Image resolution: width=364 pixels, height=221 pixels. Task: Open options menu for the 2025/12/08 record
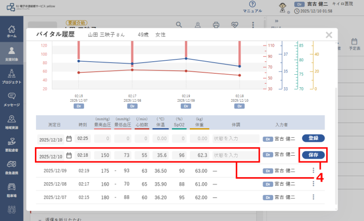tap(313, 183)
